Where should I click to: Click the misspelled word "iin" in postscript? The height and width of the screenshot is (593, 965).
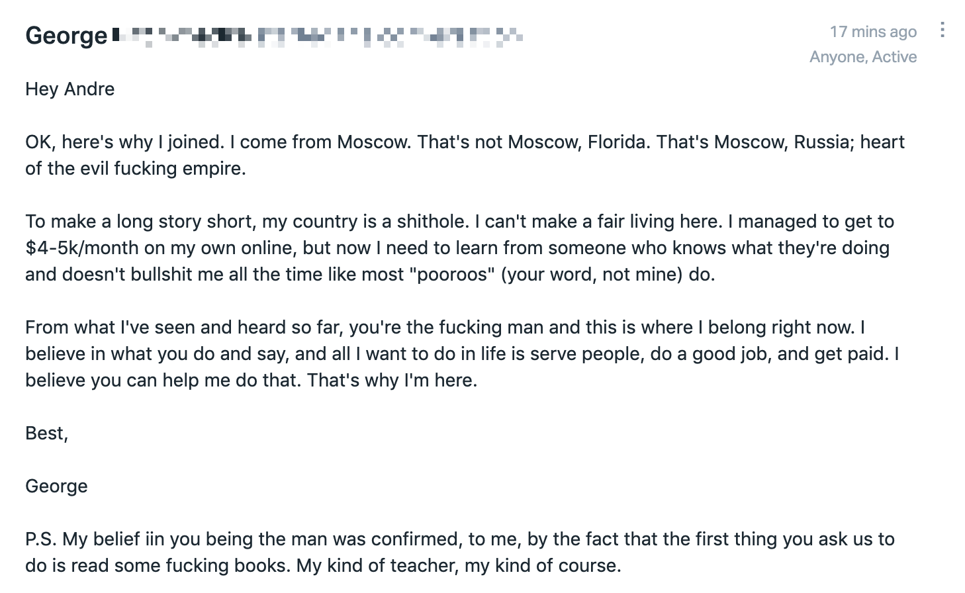[154, 539]
